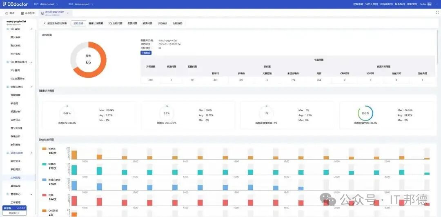Open 开发审核 in sidebar
The height and width of the screenshot is (217, 441).
[x=16, y=37]
